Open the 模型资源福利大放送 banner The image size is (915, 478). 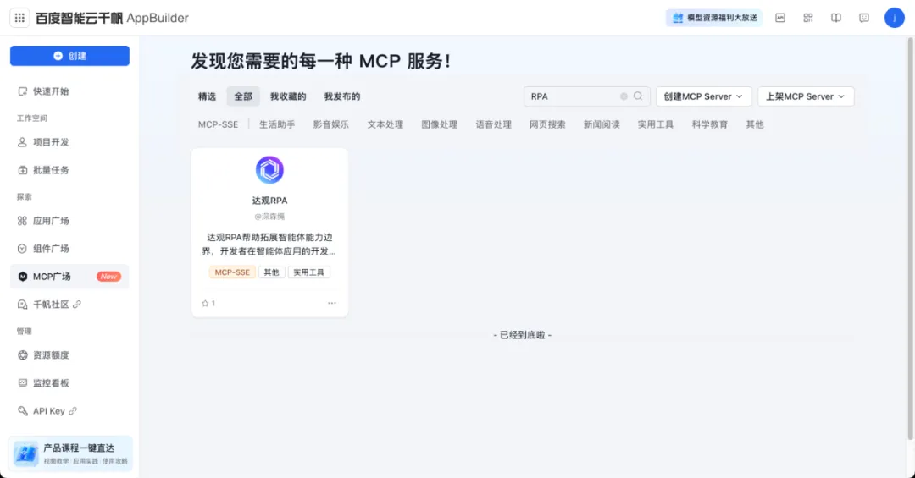coord(713,18)
